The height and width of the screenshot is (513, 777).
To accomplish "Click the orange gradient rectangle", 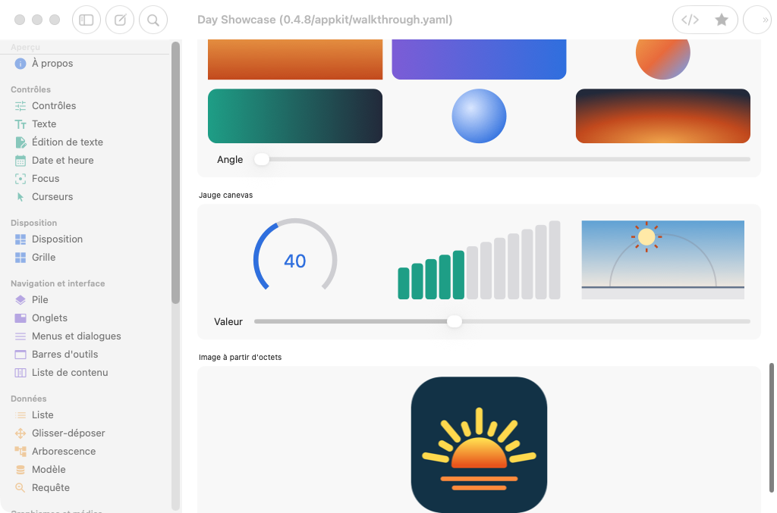I will (x=295, y=59).
